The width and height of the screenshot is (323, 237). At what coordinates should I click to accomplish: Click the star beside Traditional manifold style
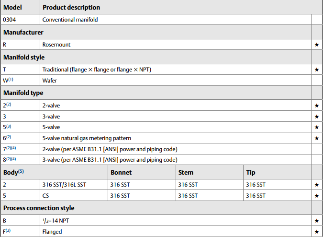317,70
